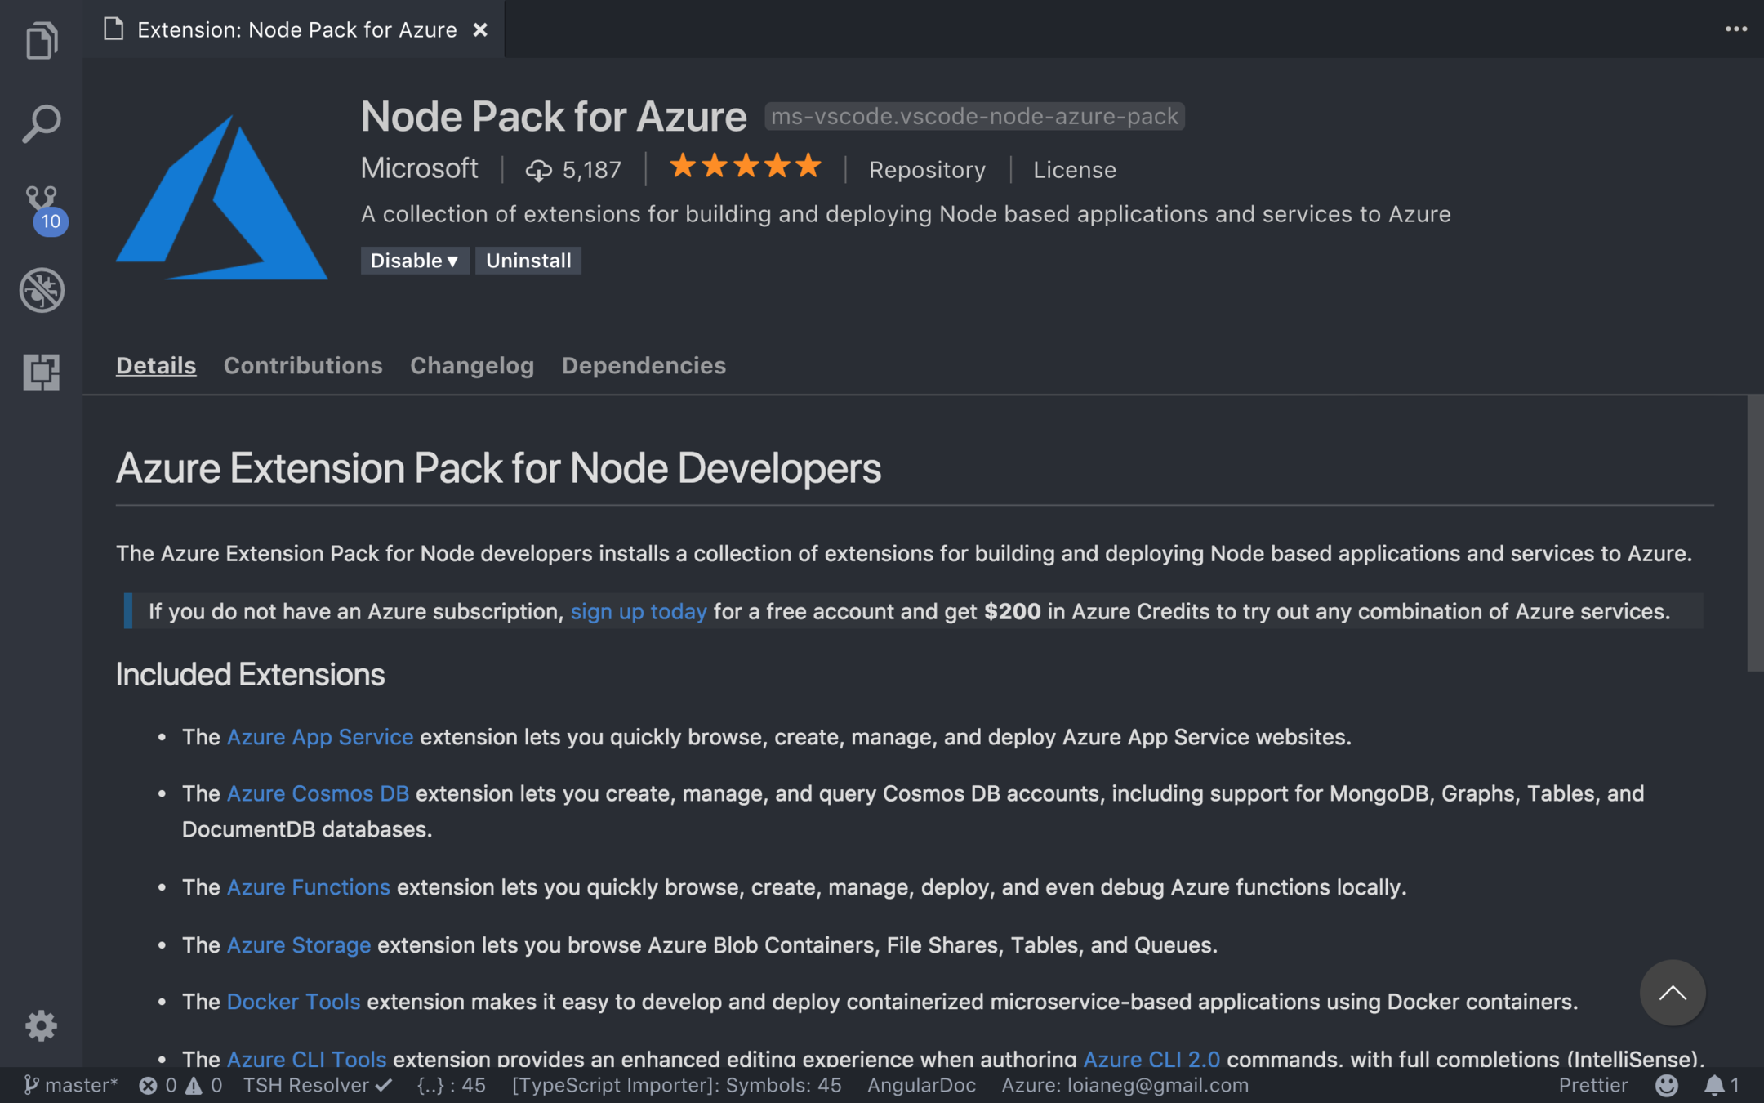Click the scroll-to-top arrow button

coord(1672,993)
